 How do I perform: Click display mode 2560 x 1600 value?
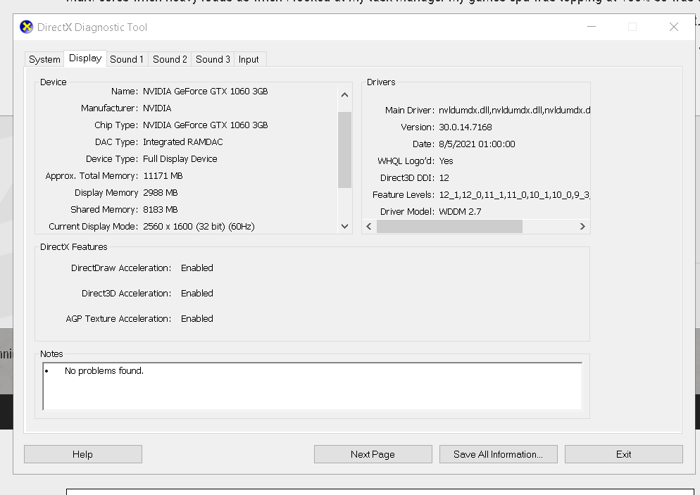click(199, 227)
